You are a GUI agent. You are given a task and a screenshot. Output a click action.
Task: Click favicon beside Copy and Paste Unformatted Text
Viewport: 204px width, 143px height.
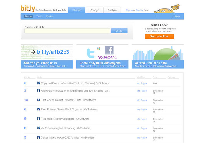click(38, 83)
